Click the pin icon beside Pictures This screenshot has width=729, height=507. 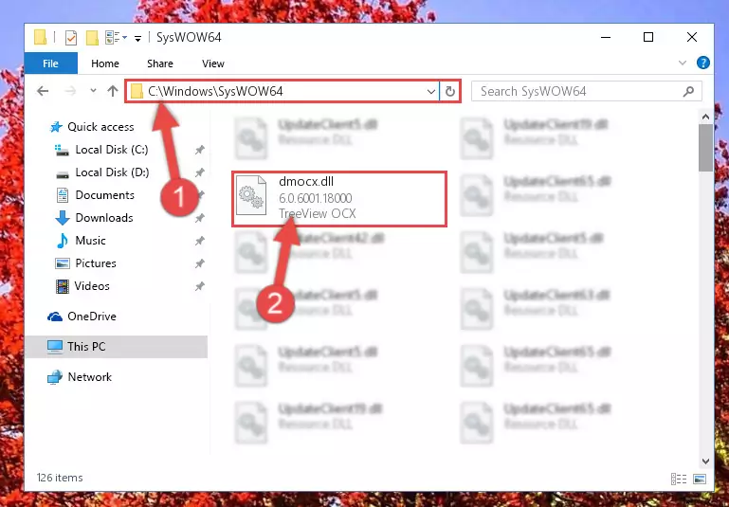pos(199,263)
